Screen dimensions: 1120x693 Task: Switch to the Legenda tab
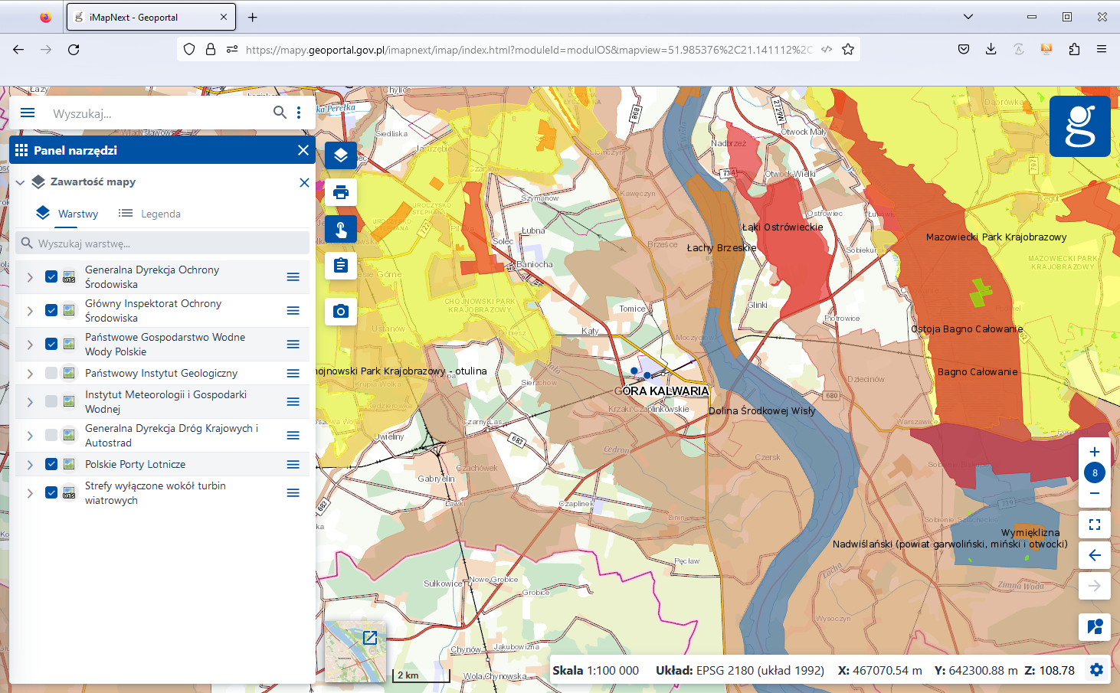pyautogui.click(x=150, y=214)
